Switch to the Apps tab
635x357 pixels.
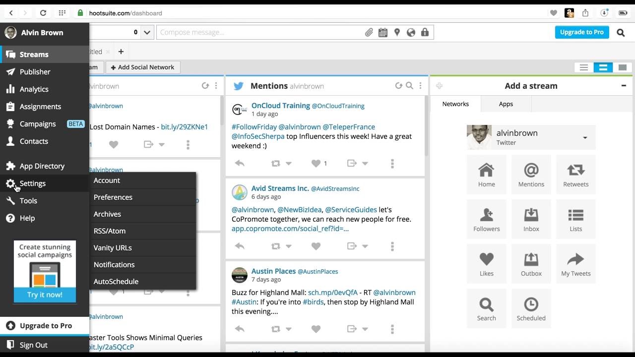tap(506, 104)
